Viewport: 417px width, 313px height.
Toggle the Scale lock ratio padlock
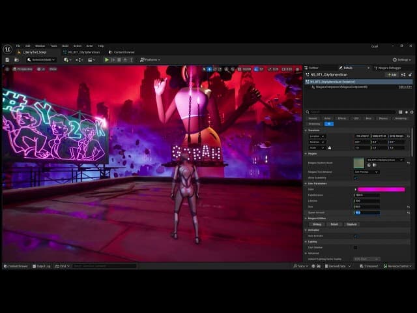point(330,148)
